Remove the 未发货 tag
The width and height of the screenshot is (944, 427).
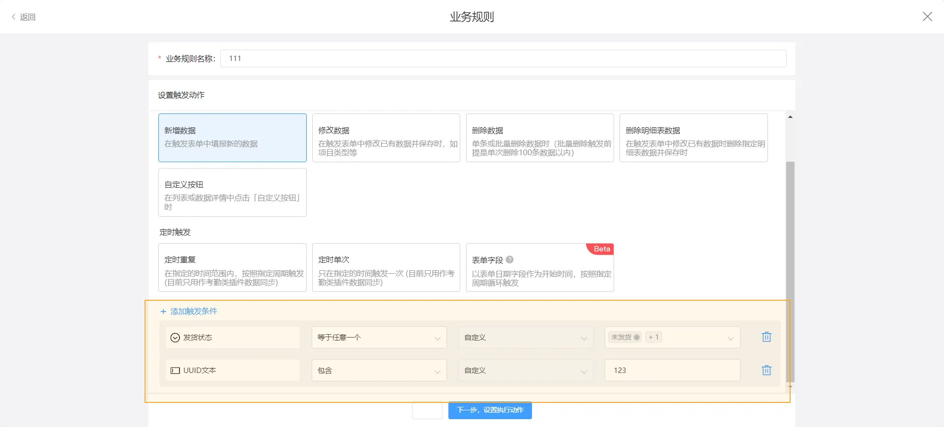(637, 338)
